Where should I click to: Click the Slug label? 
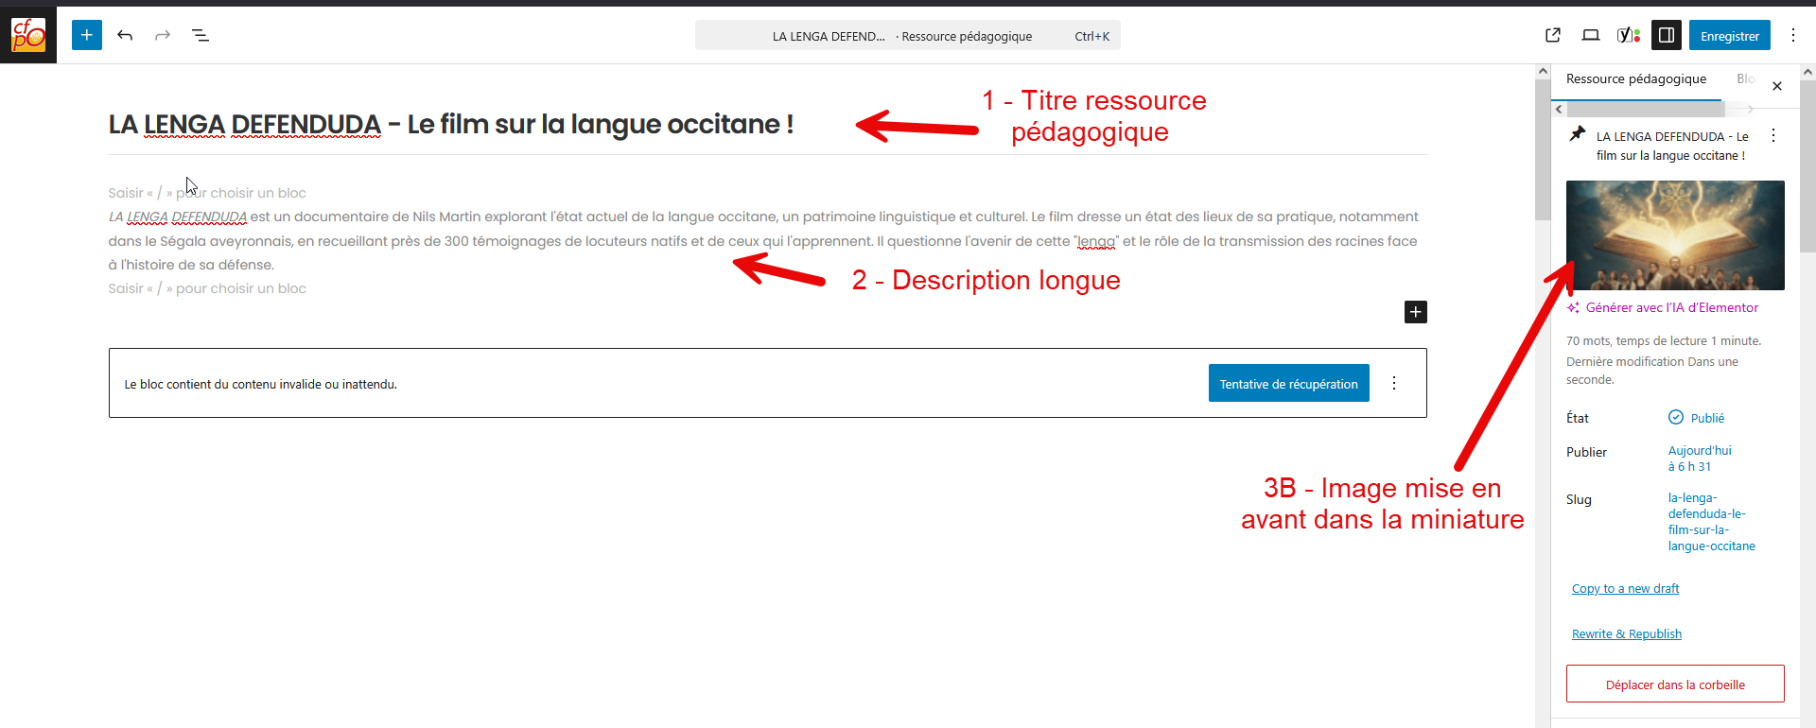pyautogui.click(x=1579, y=499)
